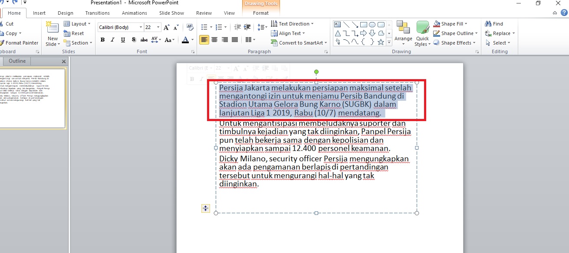Viewport: 569px width, 253px height.
Task: Click the AutoFit options icon beside textbox
Action: coord(206,208)
